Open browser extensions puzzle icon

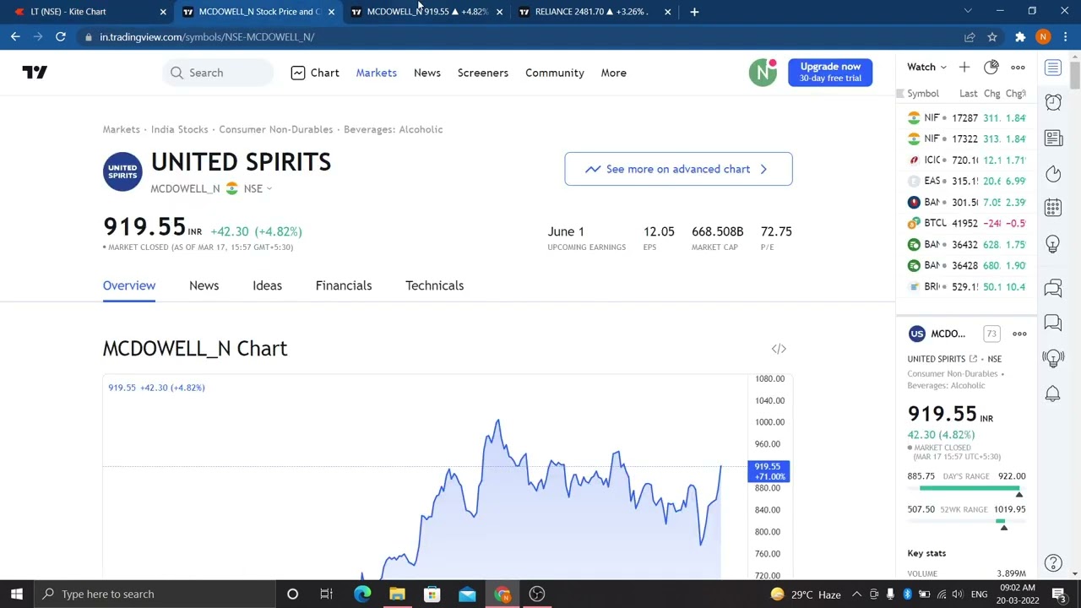click(x=1020, y=37)
